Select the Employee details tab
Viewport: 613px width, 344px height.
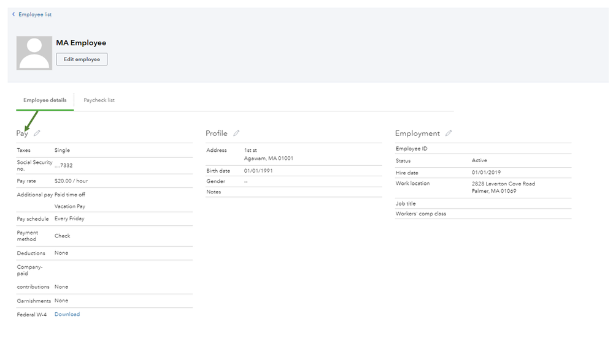pos(45,100)
